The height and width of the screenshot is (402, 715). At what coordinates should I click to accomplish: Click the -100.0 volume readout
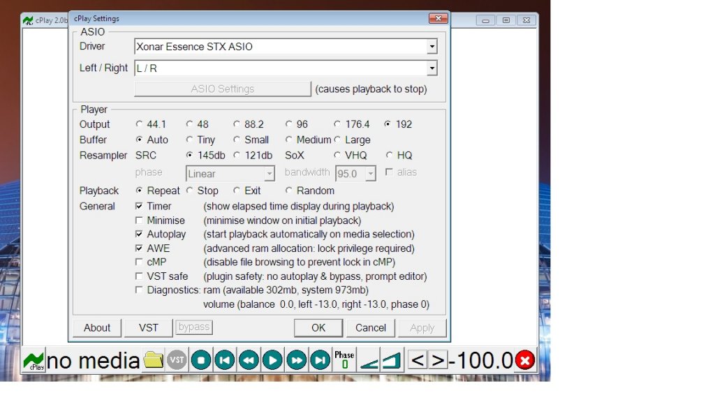[480, 361]
